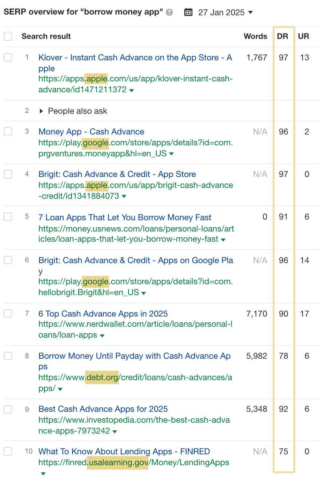320x483 pixels.
Task: Click DR value 92 in Investopedia row
Action: tap(283, 409)
